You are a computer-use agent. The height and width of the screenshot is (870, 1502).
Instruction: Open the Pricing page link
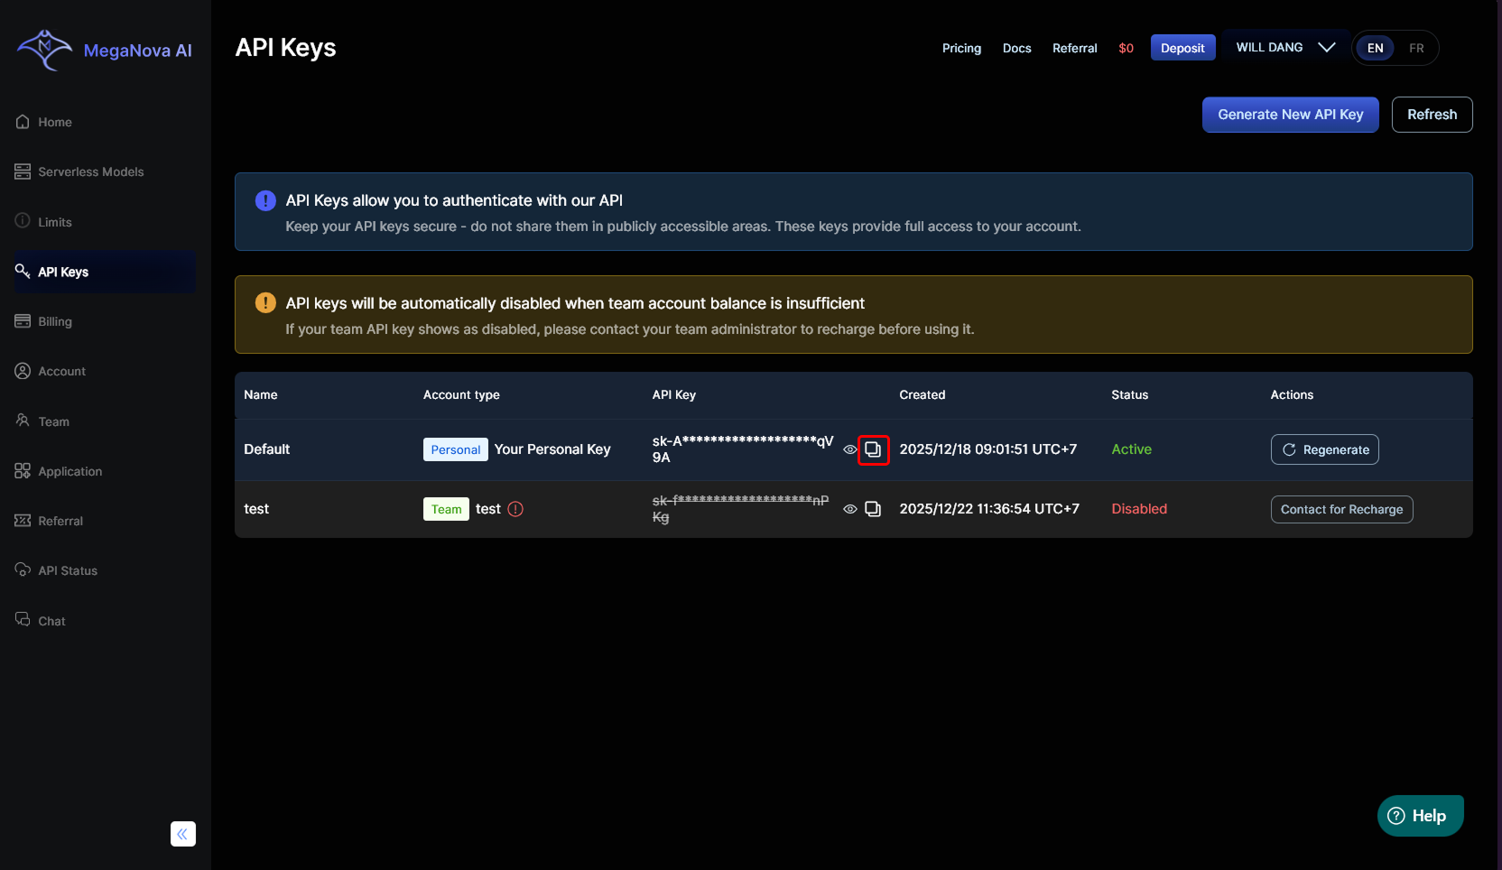tap(961, 48)
